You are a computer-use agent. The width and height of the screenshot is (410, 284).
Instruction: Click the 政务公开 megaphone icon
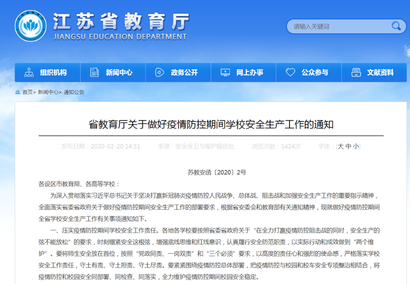point(159,72)
